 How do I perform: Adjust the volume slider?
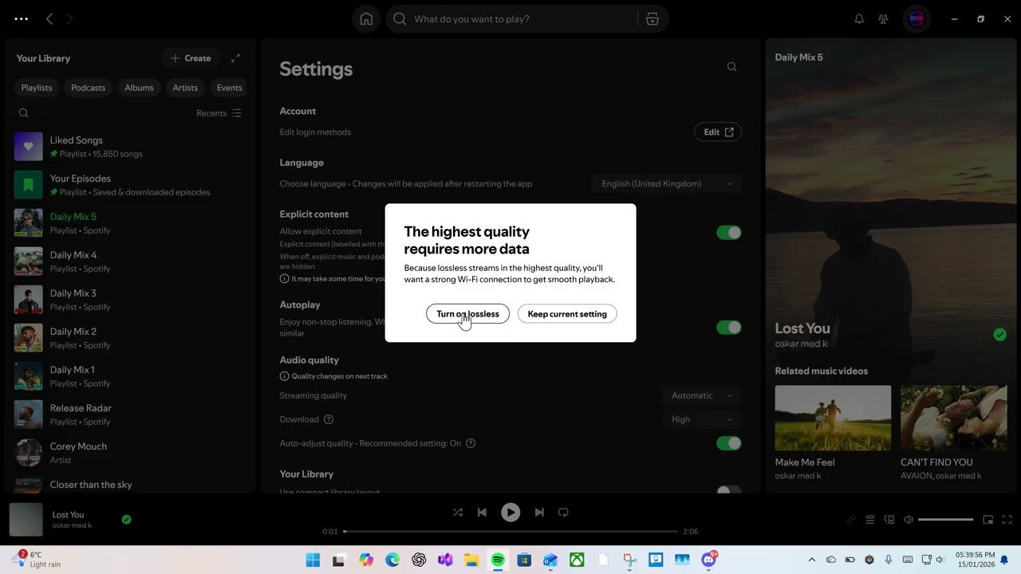[946, 520]
